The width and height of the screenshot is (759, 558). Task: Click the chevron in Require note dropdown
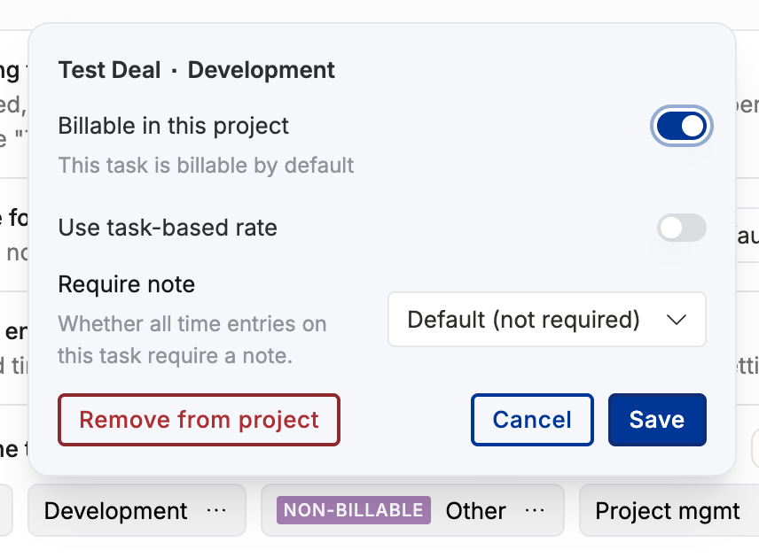pos(676,320)
